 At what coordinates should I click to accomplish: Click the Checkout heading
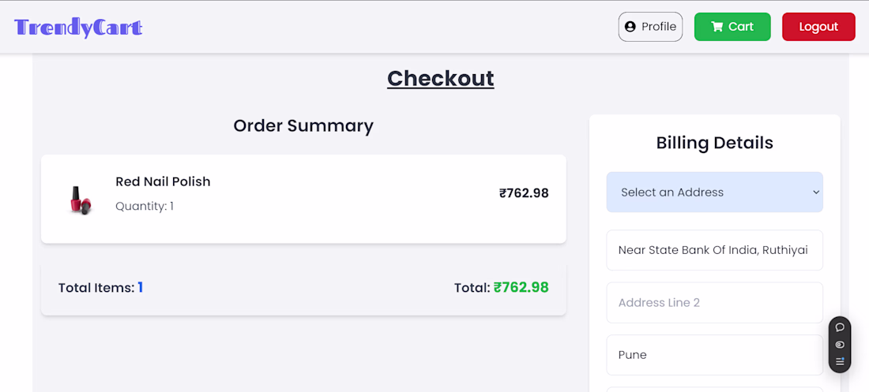coord(440,78)
